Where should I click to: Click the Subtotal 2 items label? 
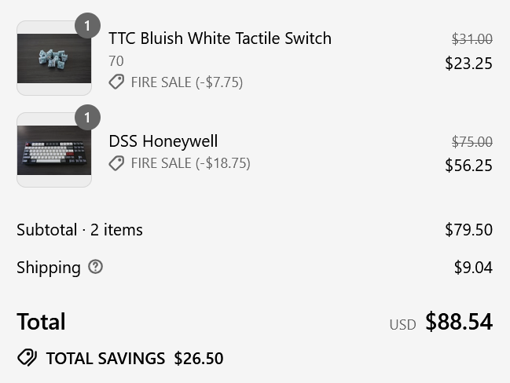point(79,230)
